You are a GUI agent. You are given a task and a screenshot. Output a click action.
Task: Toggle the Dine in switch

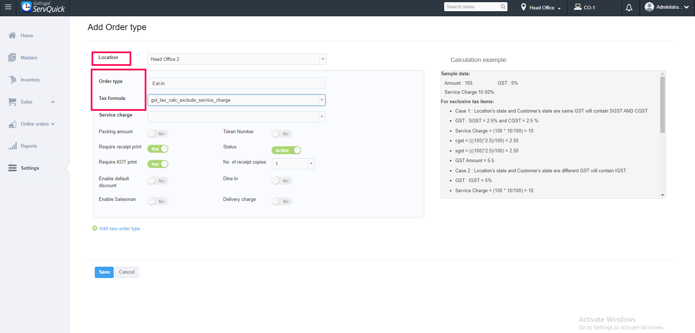282,181
